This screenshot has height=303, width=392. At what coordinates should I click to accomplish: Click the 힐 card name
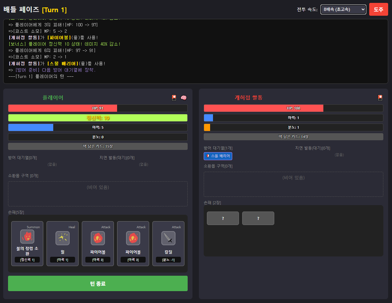pyautogui.click(x=63, y=252)
